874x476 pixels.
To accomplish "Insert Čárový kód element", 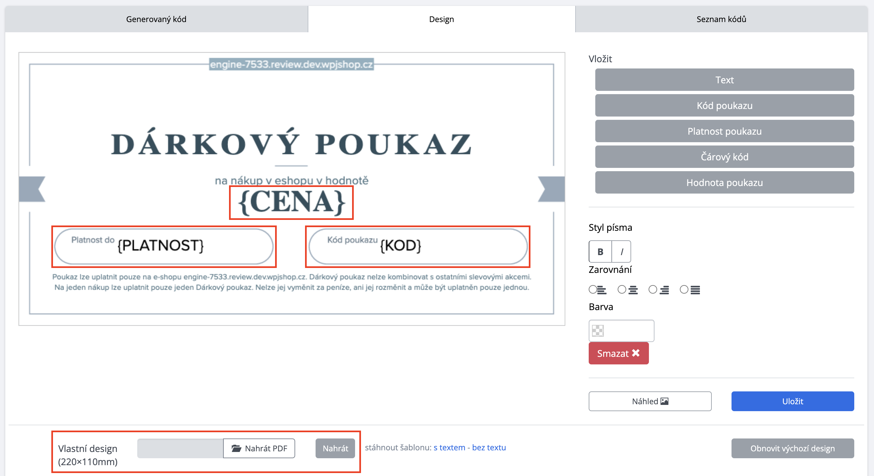I will click(x=724, y=157).
